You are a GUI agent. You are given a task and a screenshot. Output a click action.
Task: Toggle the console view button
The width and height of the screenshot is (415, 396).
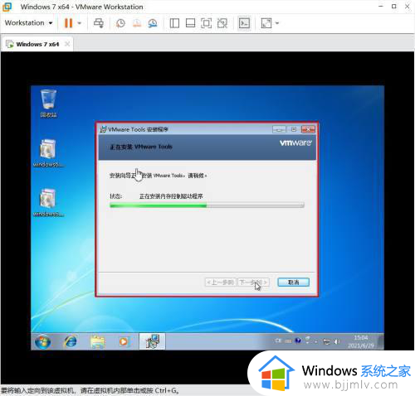pyautogui.click(x=244, y=23)
